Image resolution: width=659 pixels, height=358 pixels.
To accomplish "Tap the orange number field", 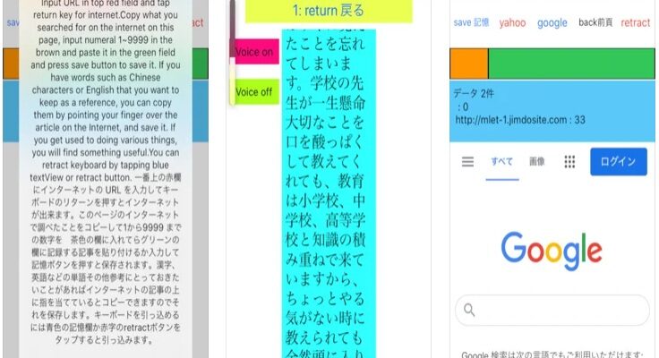I will (x=468, y=64).
